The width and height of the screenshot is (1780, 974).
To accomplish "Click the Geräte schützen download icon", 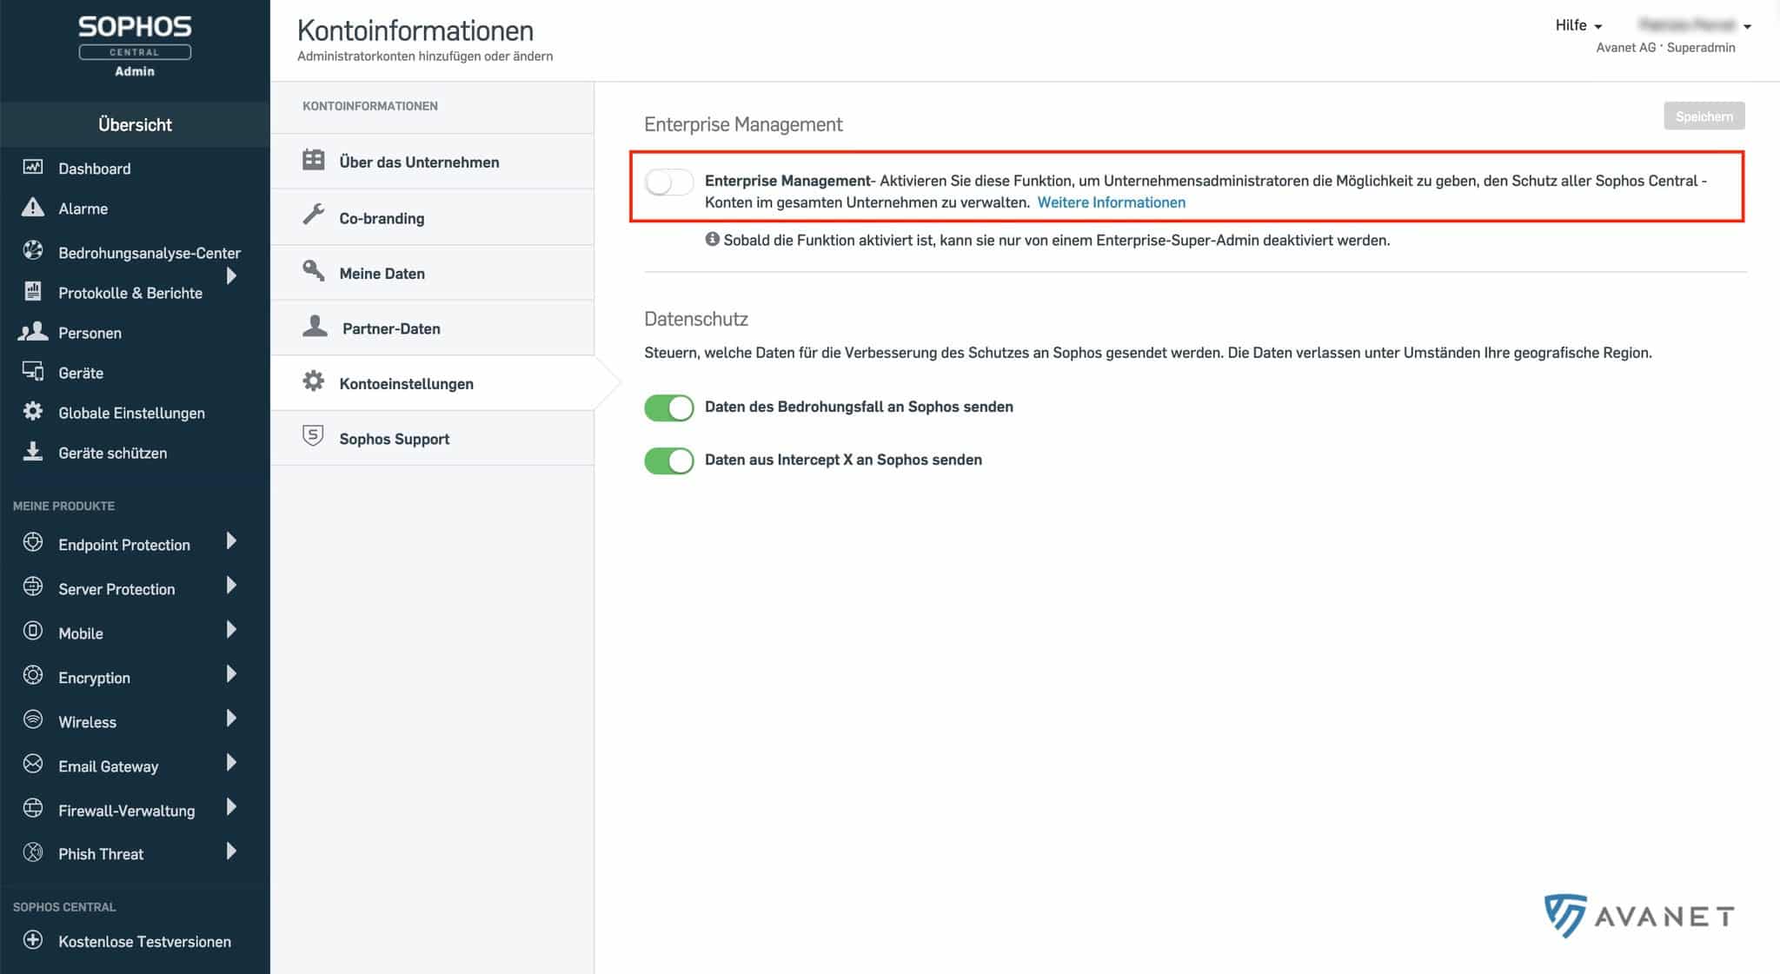I will coord(33,451).
